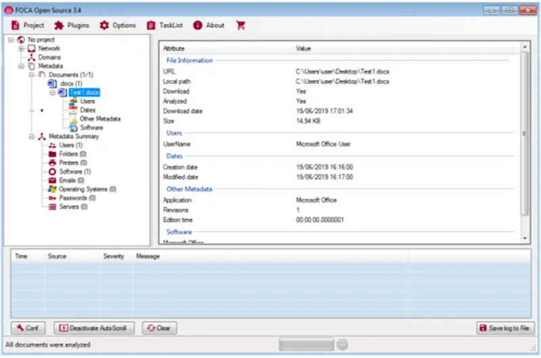Click the Dates node under Test1.docx
541x358 pixels.
[x=87, y=110]
